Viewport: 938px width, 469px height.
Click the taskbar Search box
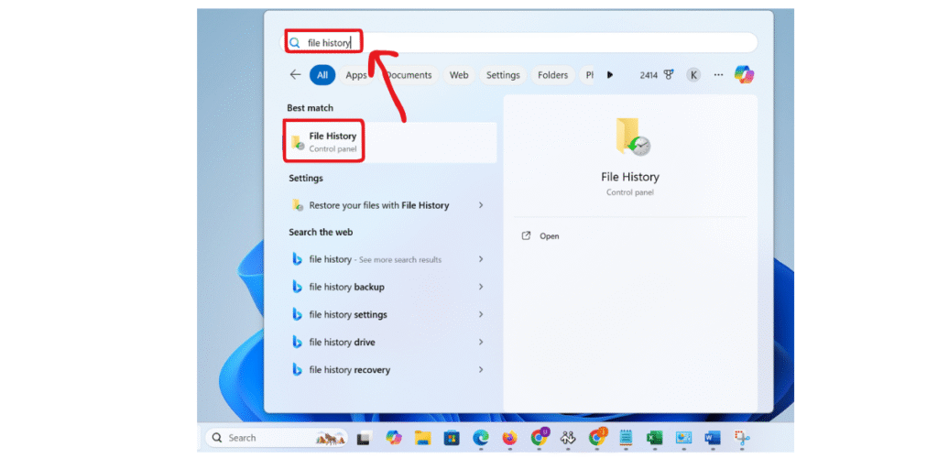coord(277,438)
